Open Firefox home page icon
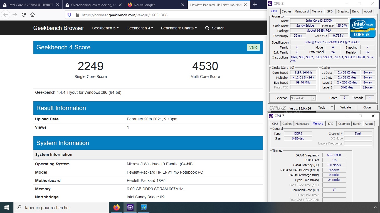This screenshot has height=213, width=380. click(33, 15)
